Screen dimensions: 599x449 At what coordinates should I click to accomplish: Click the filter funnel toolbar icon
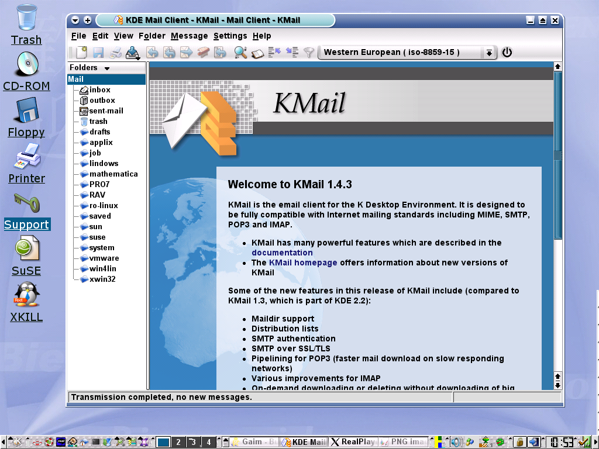(309, 52)
